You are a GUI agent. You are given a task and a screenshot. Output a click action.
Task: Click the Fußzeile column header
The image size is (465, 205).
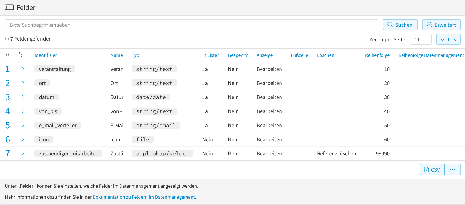[x=299, y=55]
